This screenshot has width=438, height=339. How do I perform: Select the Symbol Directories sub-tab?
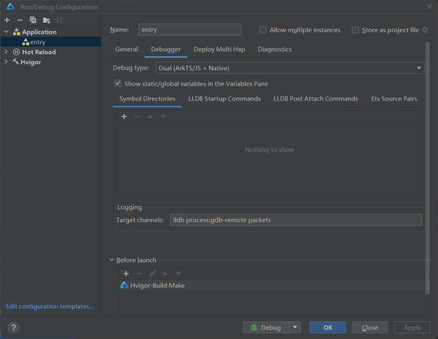pos(147,99)
